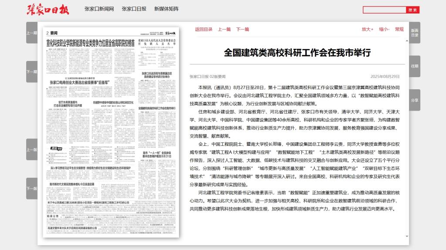The height and width of the screenshot is (250, 446).
Task: Click 返回目录 link
Action: (204, 30)
